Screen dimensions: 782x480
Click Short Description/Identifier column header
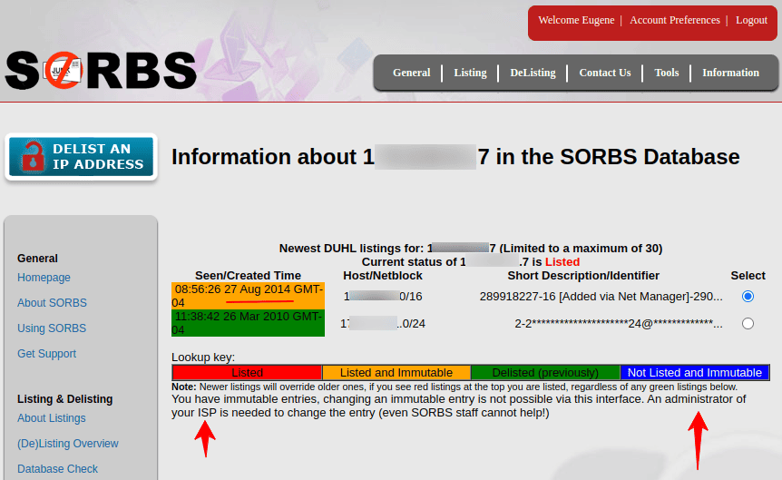(x=583, y=276)
